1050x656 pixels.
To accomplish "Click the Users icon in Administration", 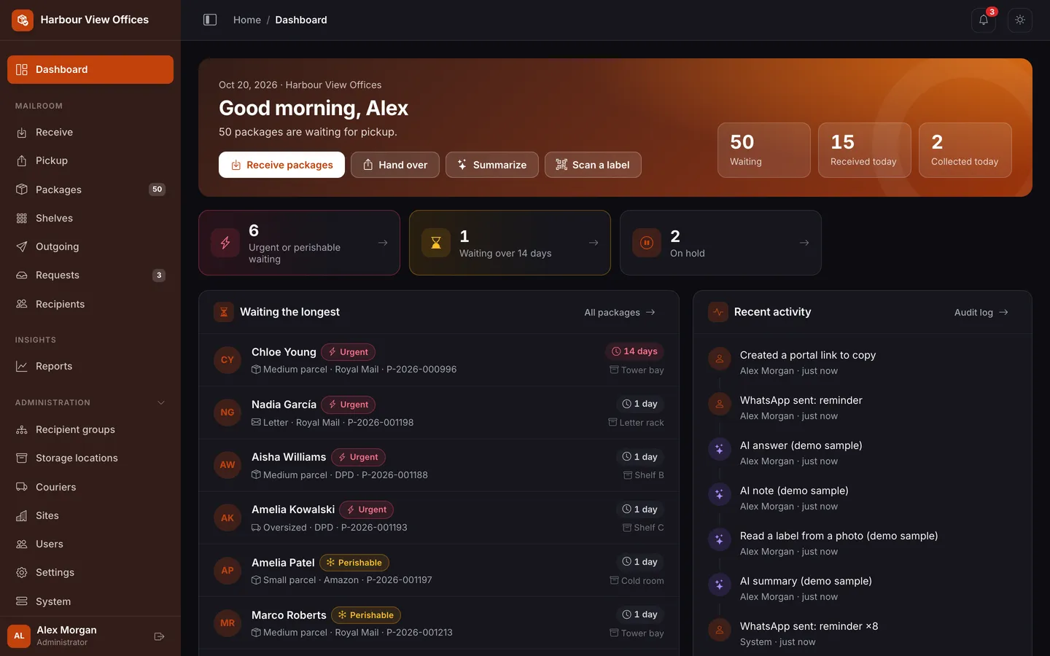I will [x=22, y=544].
